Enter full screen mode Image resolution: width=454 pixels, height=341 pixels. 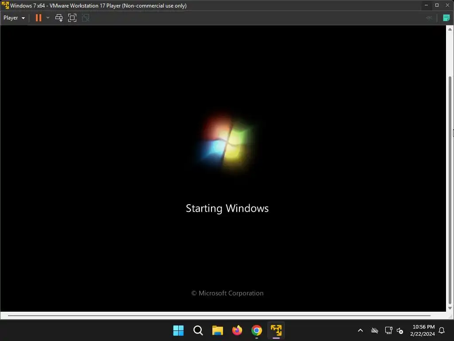(x=72, y=18)
